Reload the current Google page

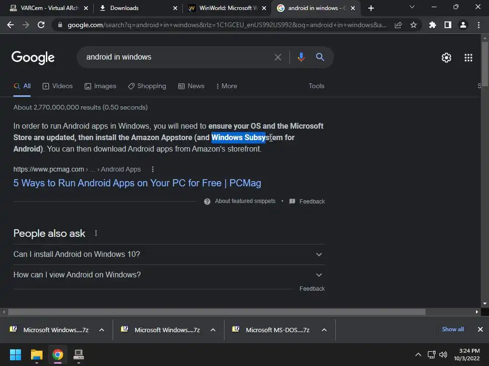tap(41, 25)
